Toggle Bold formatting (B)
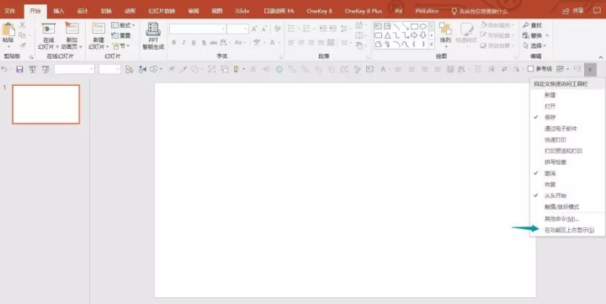 click(174, 43)
